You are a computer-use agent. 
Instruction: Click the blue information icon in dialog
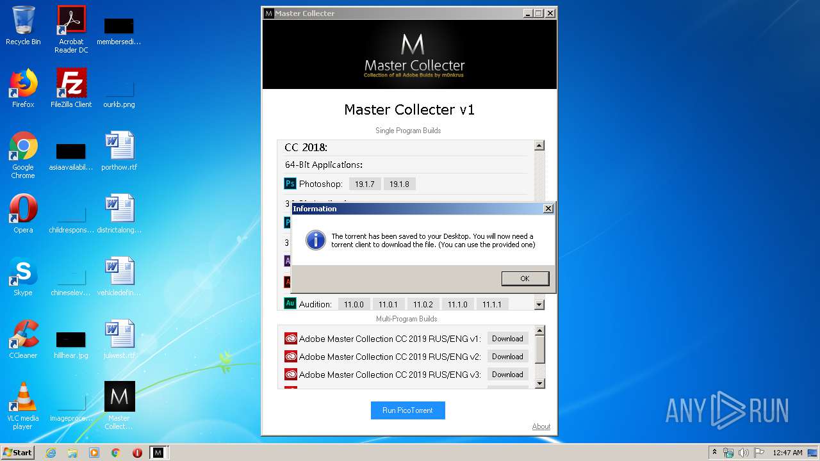pos(315,240)
